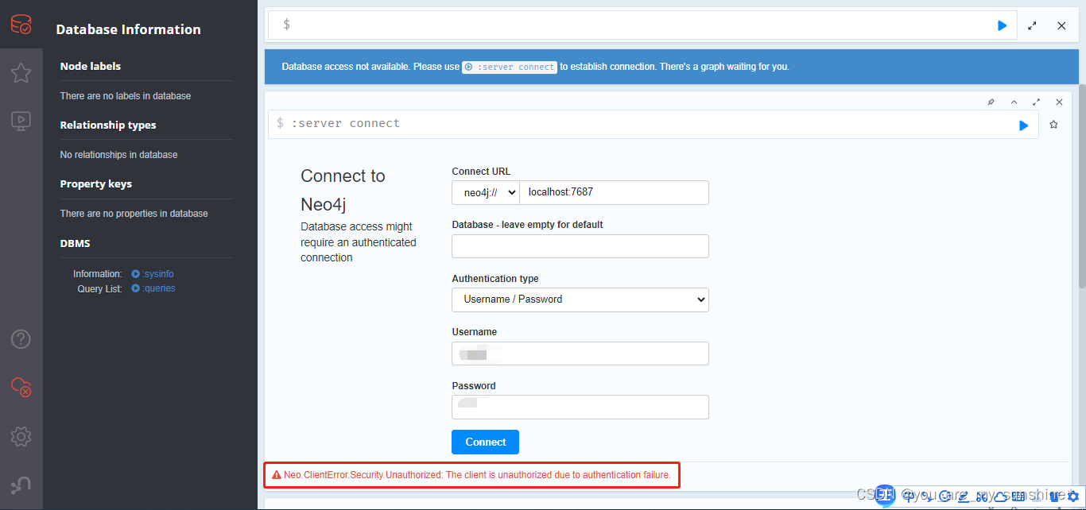
Task: Click the 'Node labels' heading
Action: coord(91,66)
